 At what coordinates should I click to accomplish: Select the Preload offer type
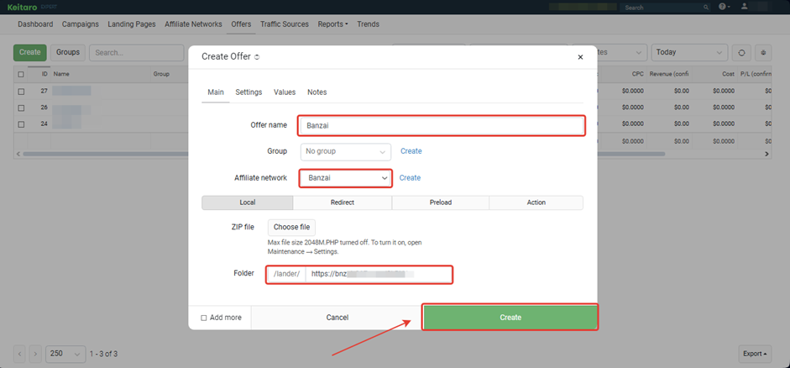pyautogui.click(x=441, y=202)
